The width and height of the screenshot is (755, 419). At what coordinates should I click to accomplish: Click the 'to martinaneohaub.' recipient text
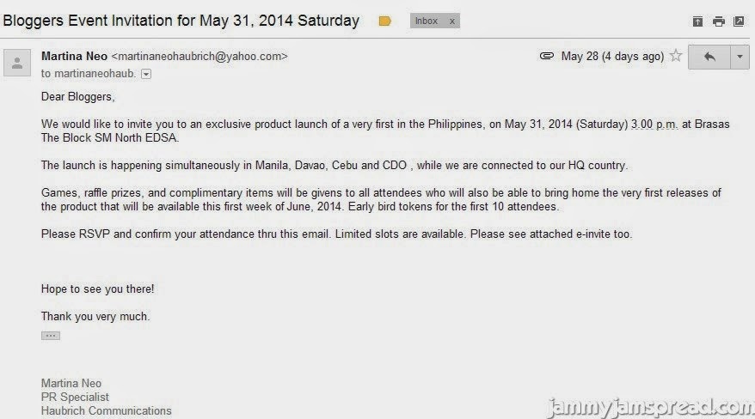click(89, 74)
